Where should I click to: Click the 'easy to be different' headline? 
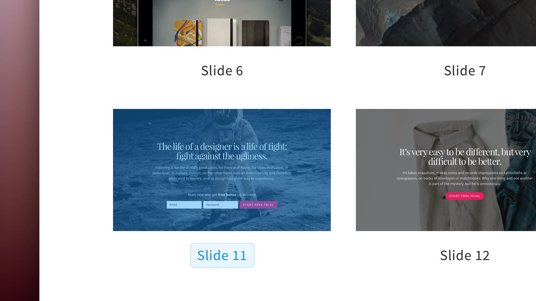click(x=465, y=157)
